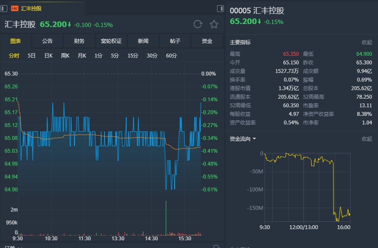Switch to the 图表 tab

pyautogui.click(x=15, y=41)
